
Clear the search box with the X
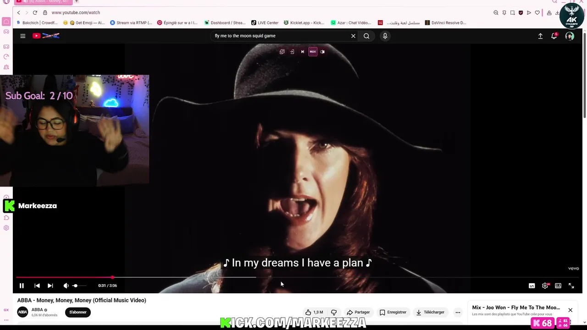pos(353,36)
